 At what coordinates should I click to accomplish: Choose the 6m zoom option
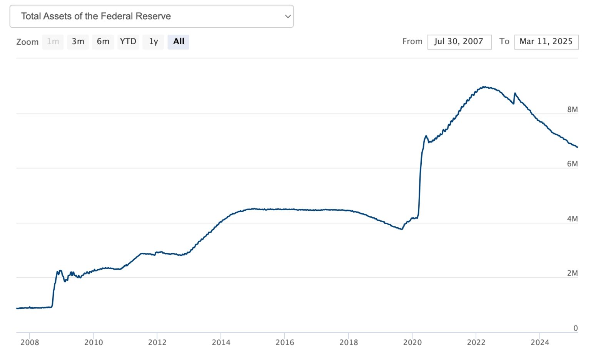click(x=103, y=42)
